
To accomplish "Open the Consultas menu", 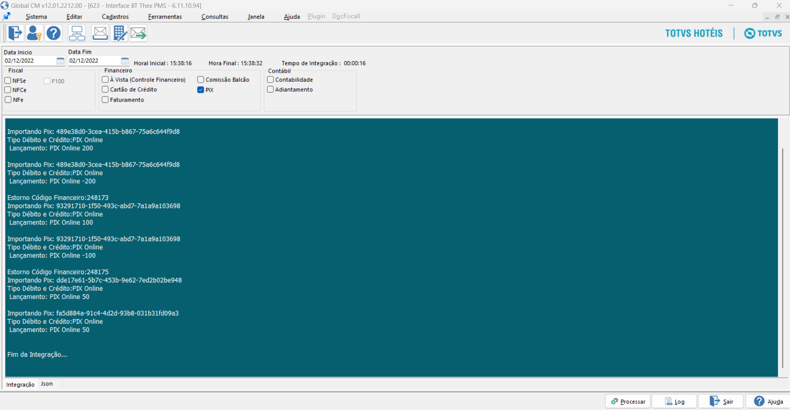I will point(215,17).
